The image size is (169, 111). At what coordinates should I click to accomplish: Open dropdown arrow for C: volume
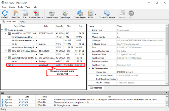(37, 44)
